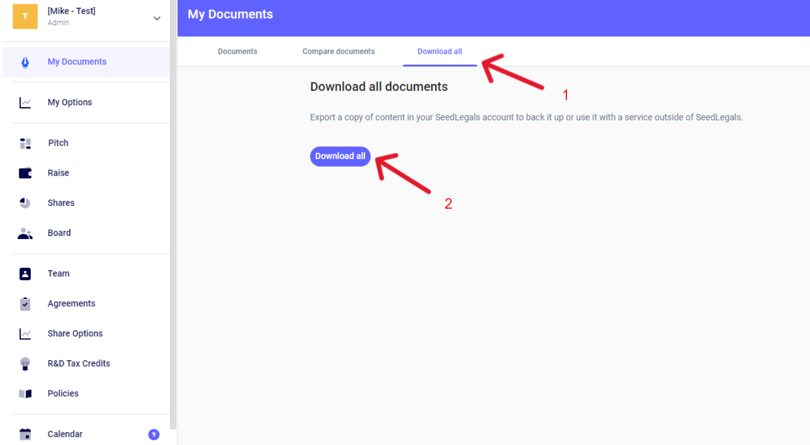Click the Calendar icon in sidebar
This screenshot has width=810, height=445.
[25, 434]
